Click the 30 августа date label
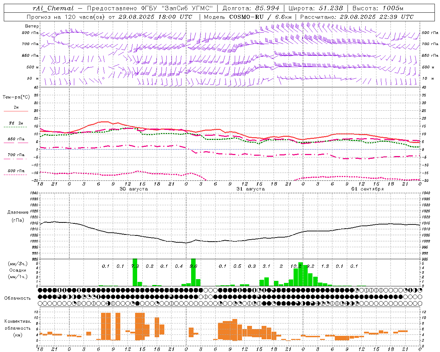440x352 pixels. coord(134,189)
